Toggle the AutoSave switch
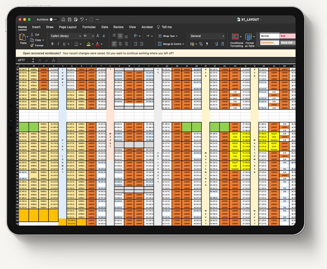 (53, 20)
